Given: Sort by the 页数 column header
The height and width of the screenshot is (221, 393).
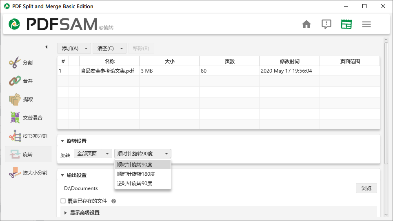Looking at the screenshot, I should pyautogui.click(x=229, y=61).
